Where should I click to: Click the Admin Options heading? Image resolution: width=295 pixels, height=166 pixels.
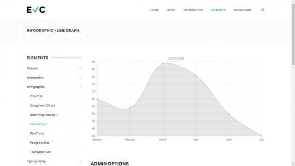110,164
